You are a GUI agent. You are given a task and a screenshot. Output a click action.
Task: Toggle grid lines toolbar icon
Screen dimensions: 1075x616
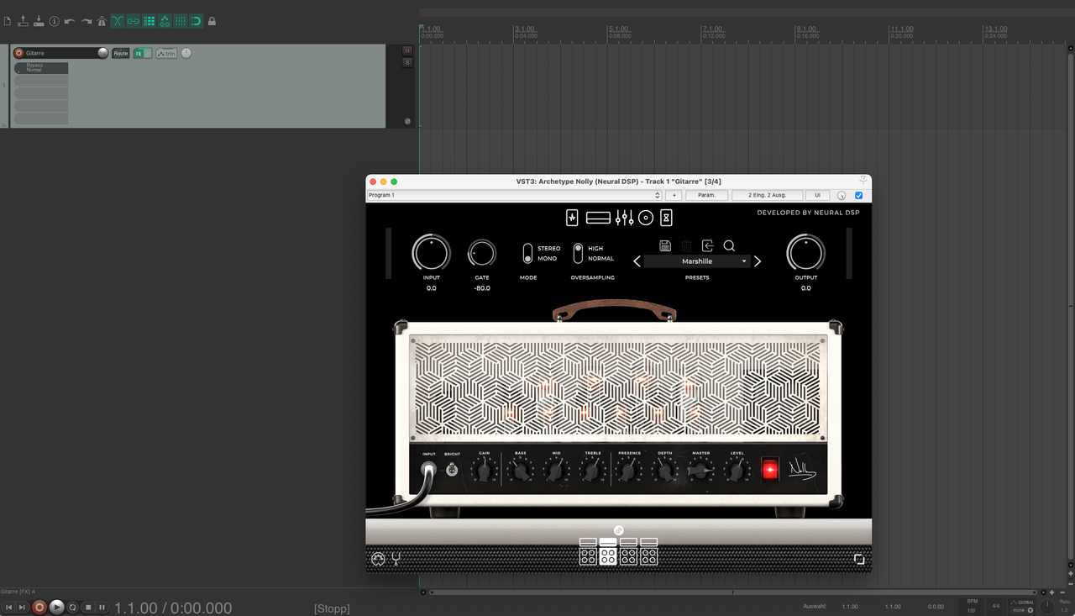click(181, 21)
